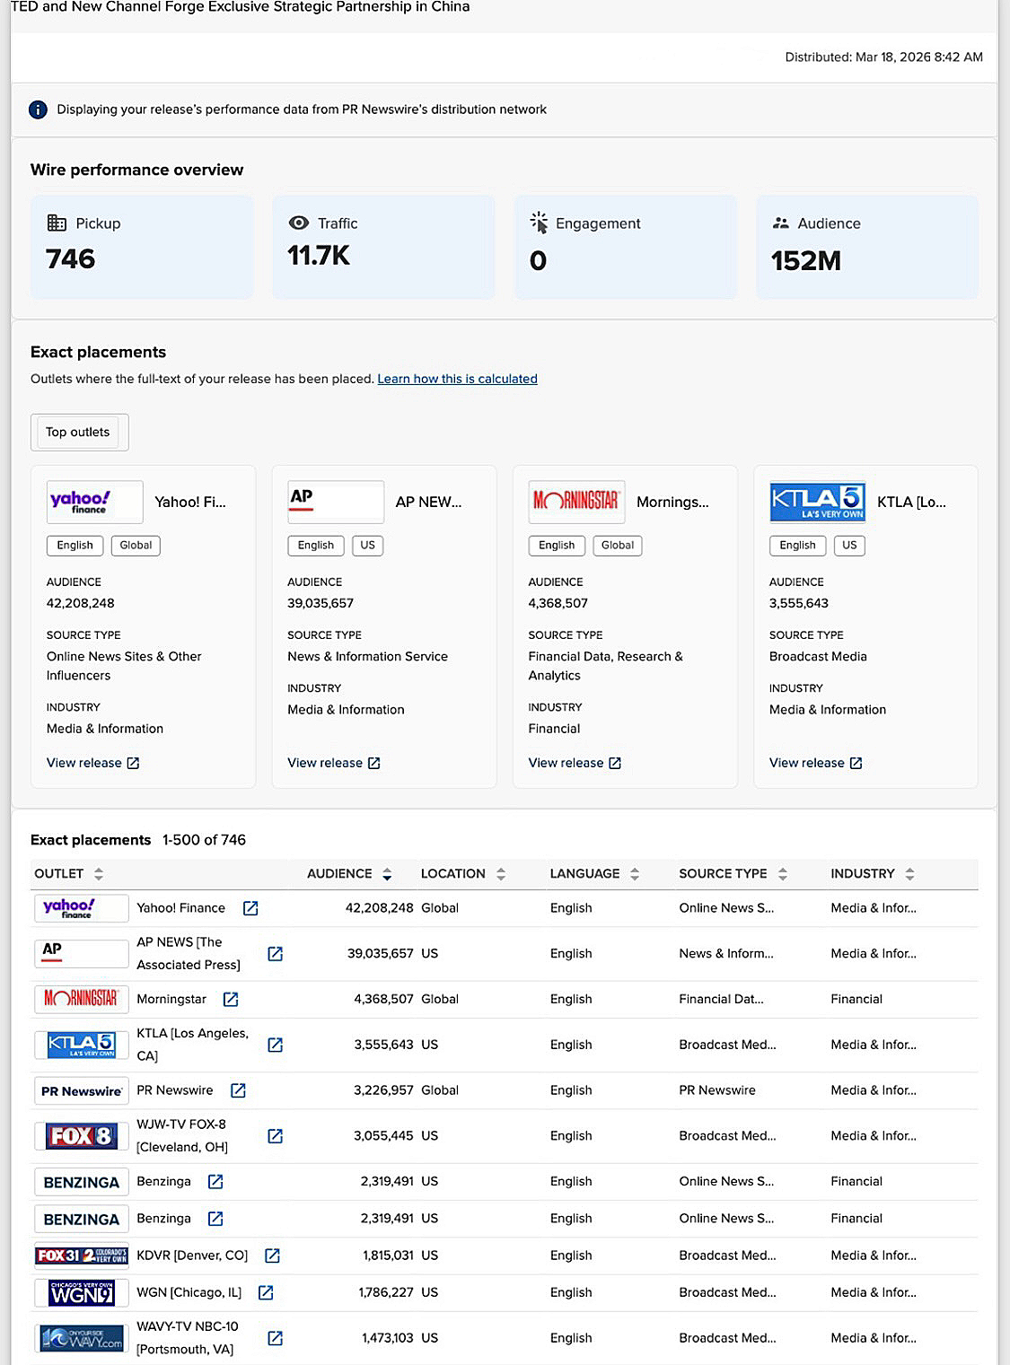1010x1365 pixels.
Task: Sort table by Outlet column
Action: click(x=99, y=874)
